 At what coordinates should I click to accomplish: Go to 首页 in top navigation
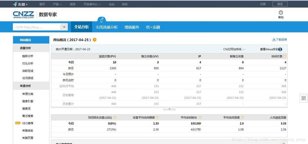pyautogui.click(x=42, y=4)
